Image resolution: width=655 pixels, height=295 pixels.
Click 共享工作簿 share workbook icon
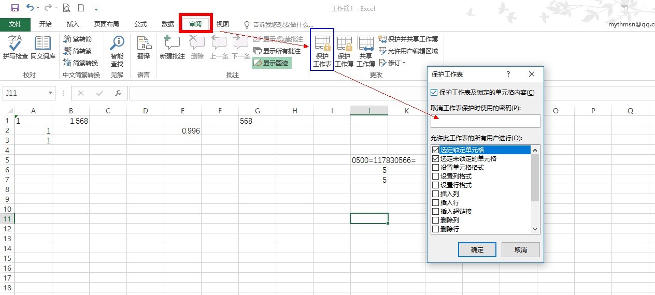[366, 52]
